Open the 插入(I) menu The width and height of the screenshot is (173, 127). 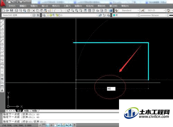pyautogui.click(x=45, y=6)
